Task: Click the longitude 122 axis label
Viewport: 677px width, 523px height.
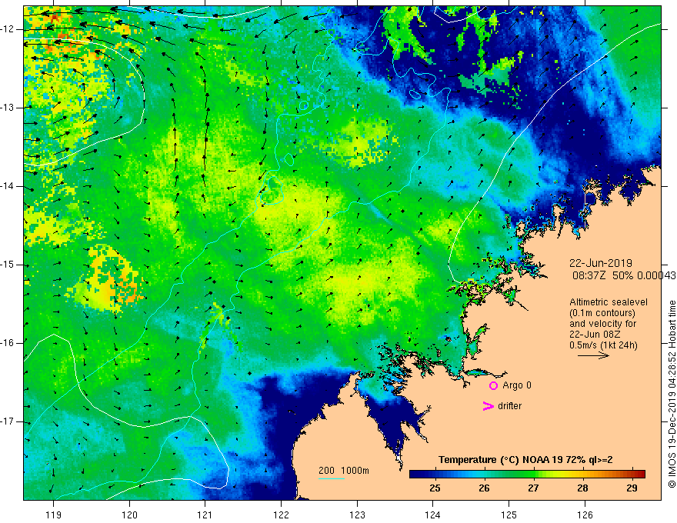Action: tap(281, 515)
